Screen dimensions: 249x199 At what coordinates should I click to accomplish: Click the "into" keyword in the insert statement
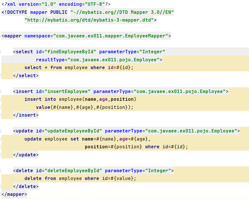[x=50, y=99]
